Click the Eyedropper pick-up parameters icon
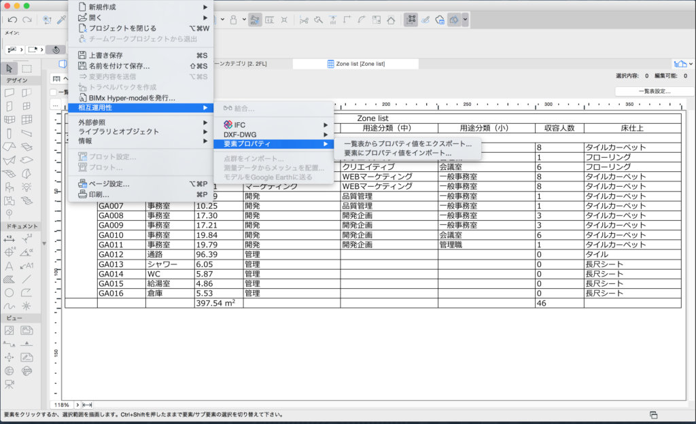Image resolution: width=696 pixels, height=424 pixels. (60, 20)
